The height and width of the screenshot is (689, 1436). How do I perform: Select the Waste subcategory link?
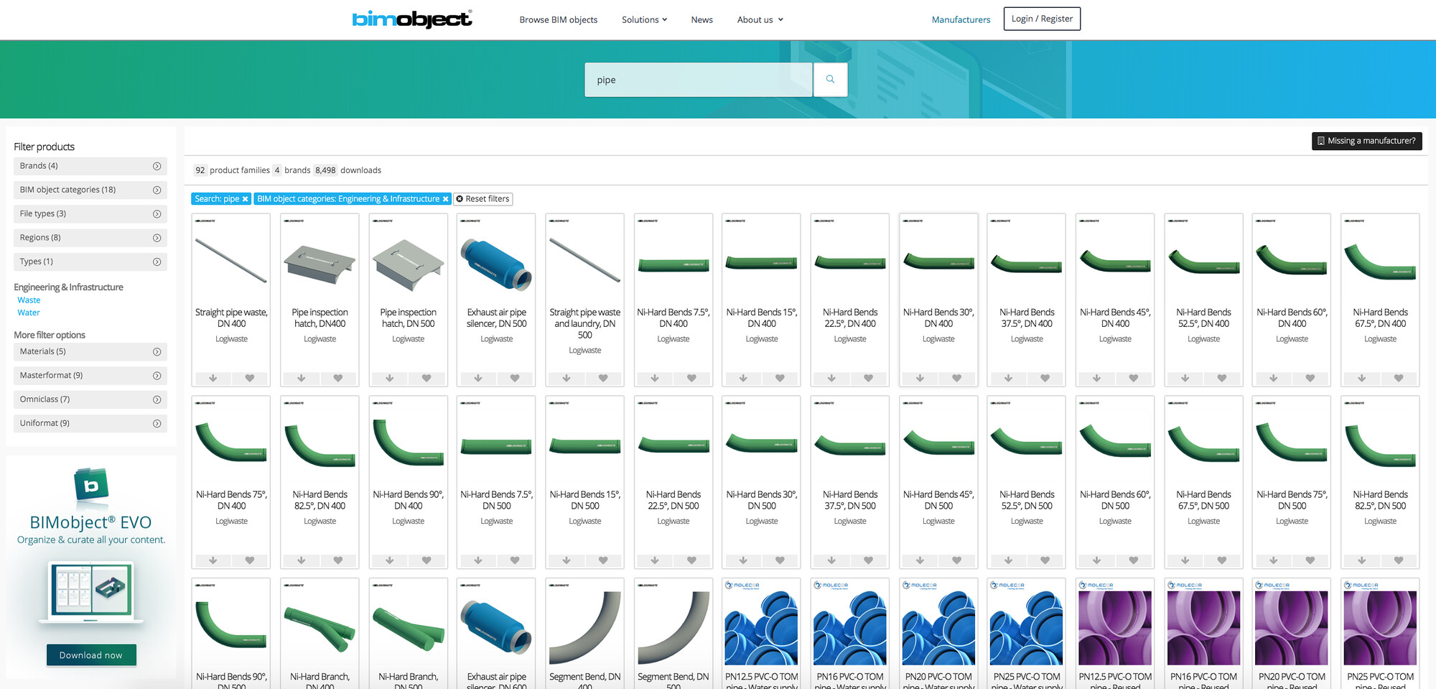pos(29,300)
